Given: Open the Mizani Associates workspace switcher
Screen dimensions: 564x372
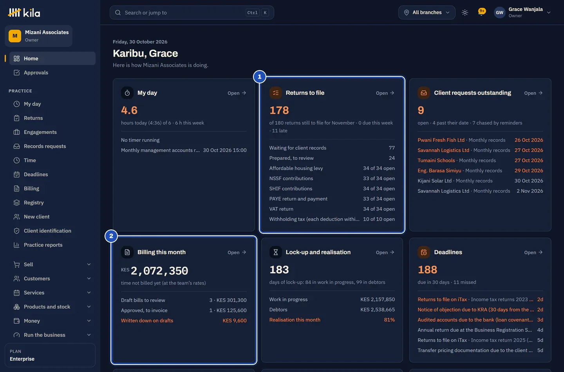Looking at the screenshot, I should [x=38, y=36].
